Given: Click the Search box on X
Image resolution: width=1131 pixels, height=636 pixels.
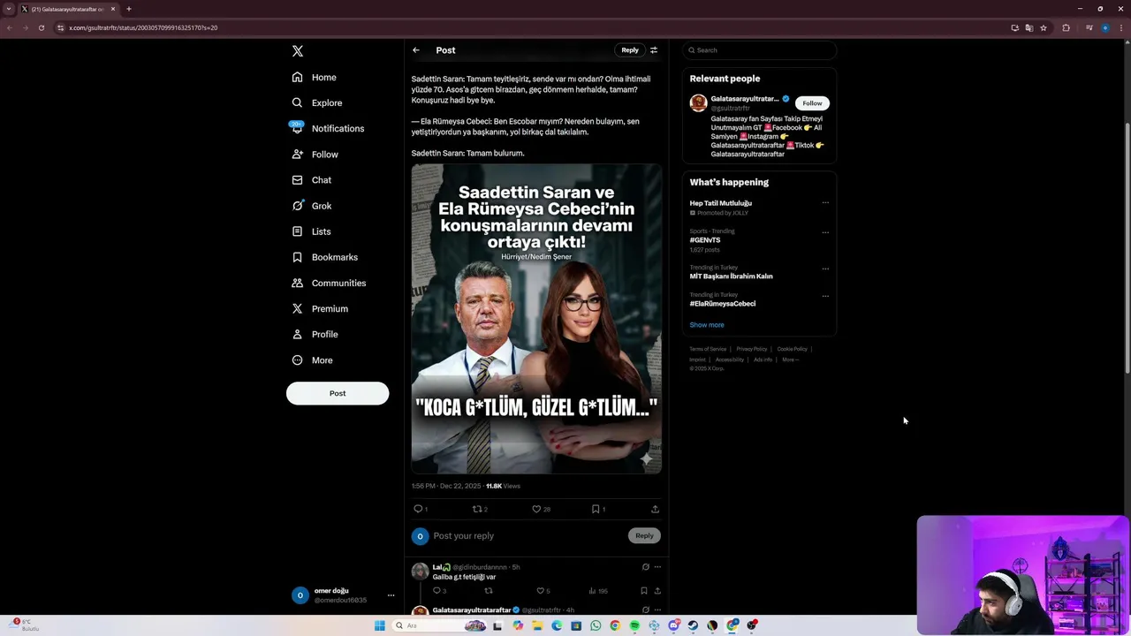Looking at the screenshot, I should 759,50.
